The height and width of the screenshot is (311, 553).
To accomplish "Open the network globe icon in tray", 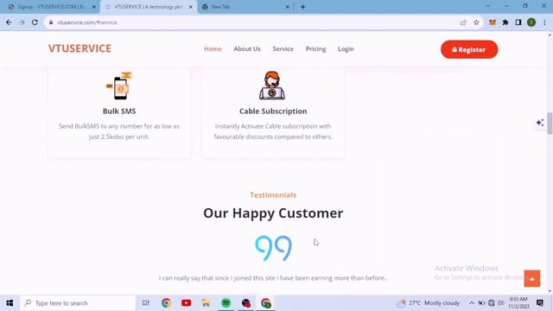I will tap(491, 303).
